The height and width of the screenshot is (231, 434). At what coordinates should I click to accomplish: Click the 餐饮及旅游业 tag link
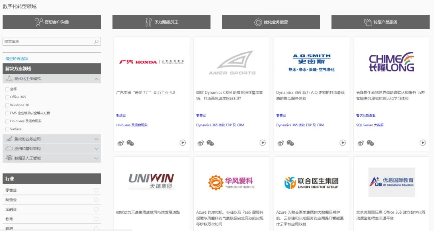click(x=366, y=115)
